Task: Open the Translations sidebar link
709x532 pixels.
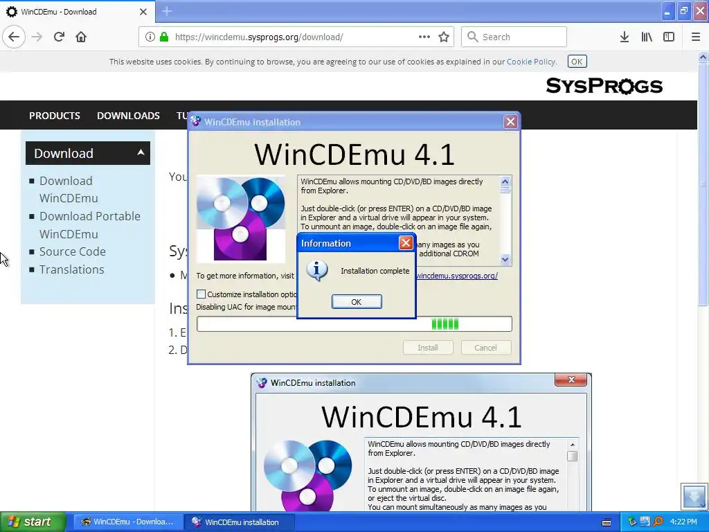Action: click(71, 269)
